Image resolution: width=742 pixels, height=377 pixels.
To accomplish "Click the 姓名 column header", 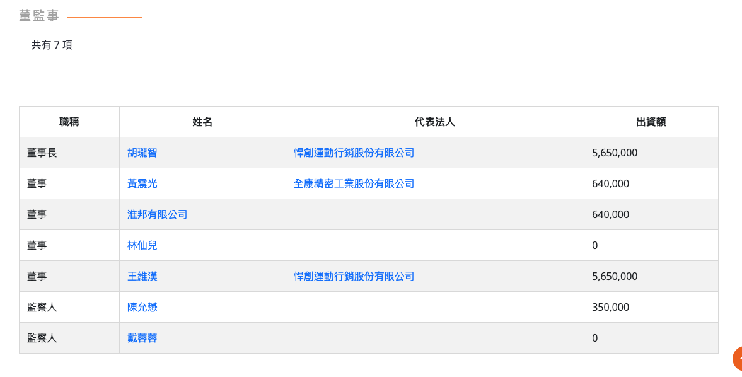I will [x=202, y=122].
